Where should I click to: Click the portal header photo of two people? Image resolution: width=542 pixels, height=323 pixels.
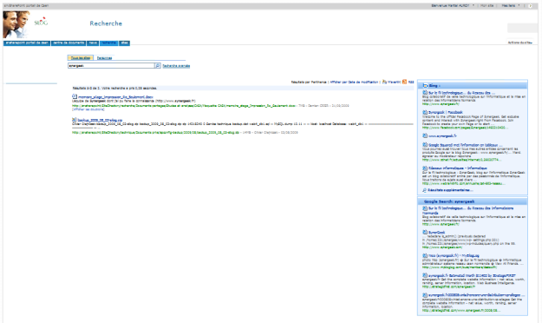point(16,24)
